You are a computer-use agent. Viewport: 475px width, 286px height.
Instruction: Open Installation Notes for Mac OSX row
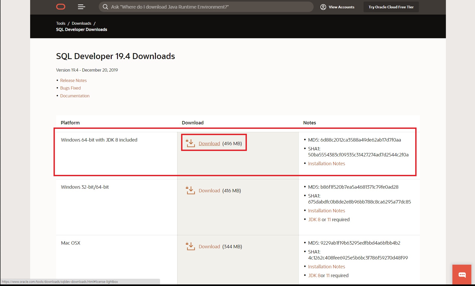click(326, 266)
